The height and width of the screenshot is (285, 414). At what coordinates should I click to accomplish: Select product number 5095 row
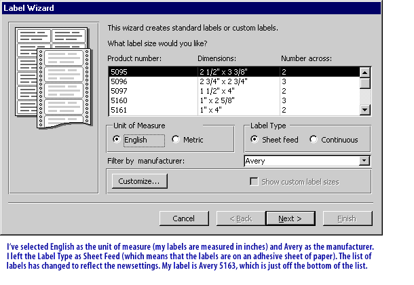234,72
